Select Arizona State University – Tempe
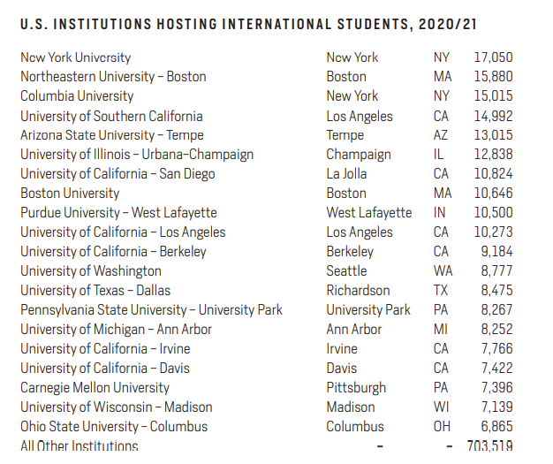This screenshot has height=464, width=553. [x=112, y=135]
